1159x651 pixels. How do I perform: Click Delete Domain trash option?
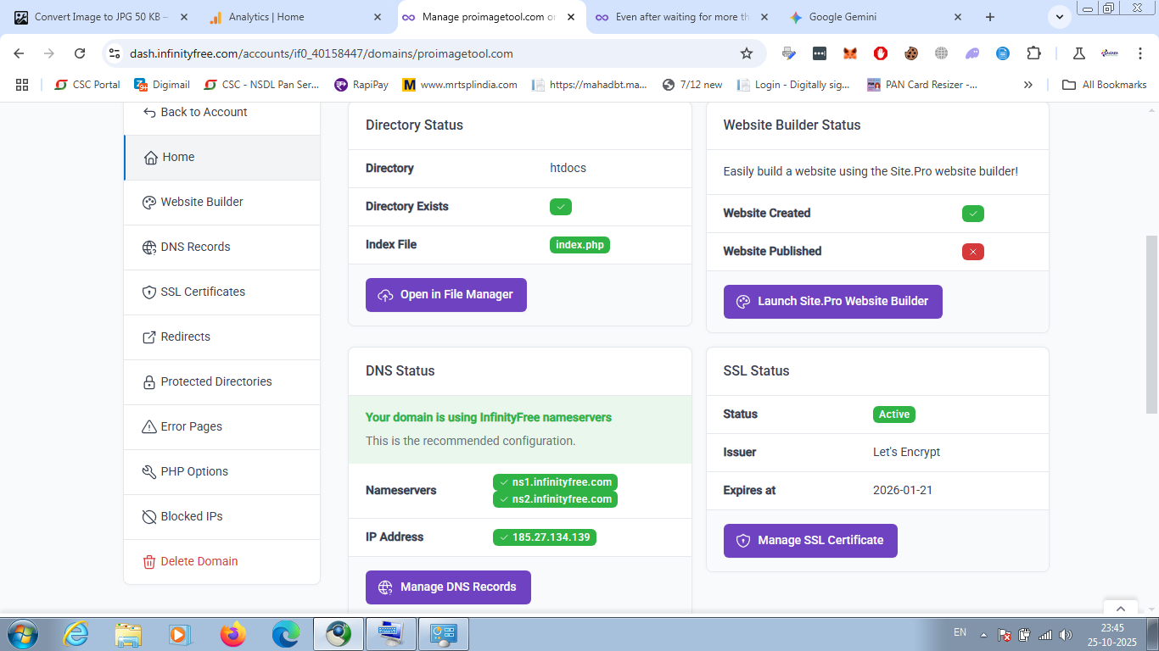(x=199, y=561)
